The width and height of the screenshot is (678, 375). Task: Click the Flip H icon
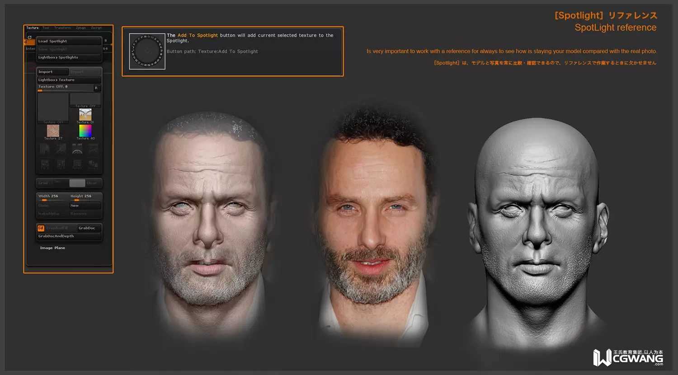coord(45,164)
